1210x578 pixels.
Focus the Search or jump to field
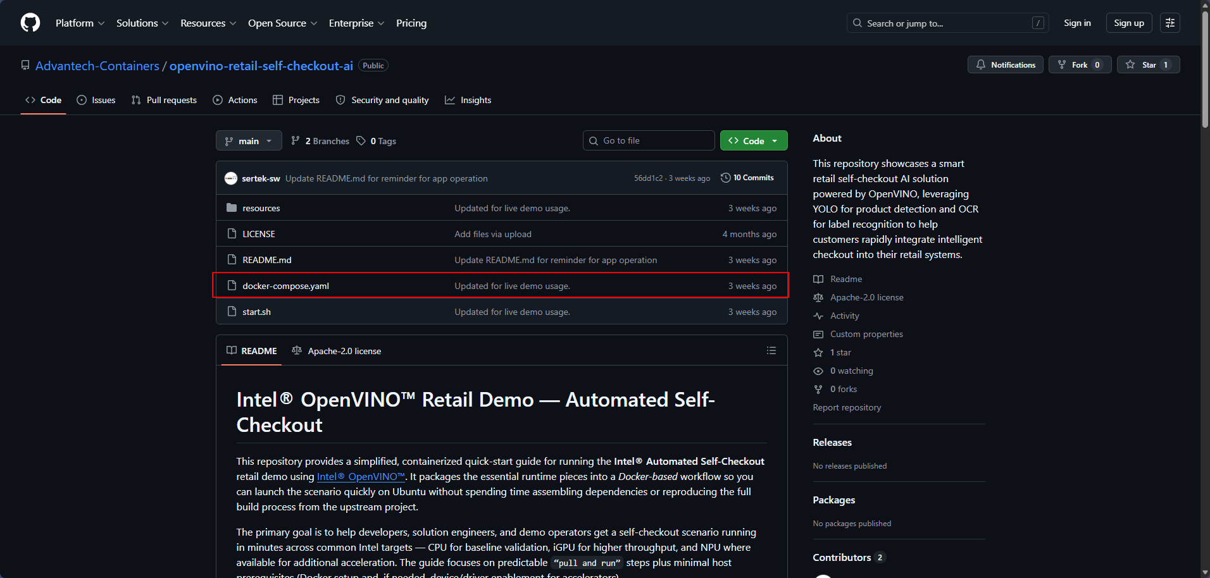(947, 23)
